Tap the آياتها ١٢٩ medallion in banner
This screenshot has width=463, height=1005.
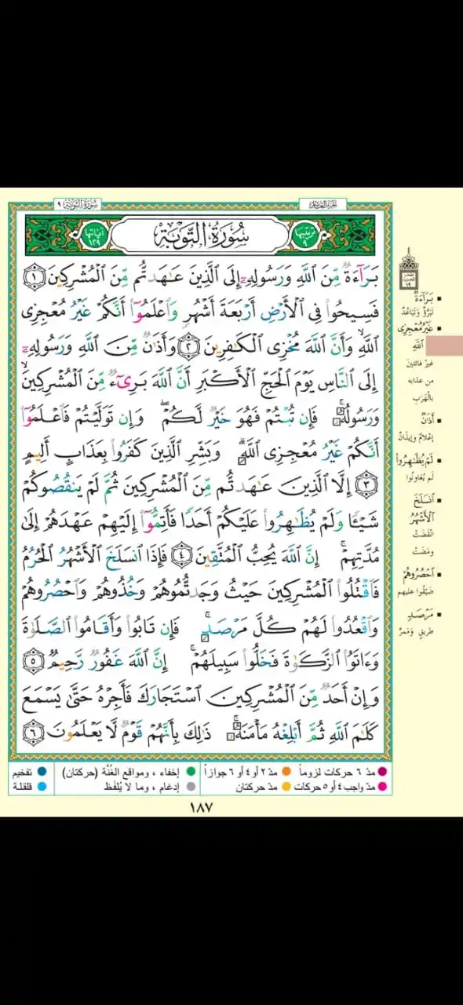click(x=95, y=234)
